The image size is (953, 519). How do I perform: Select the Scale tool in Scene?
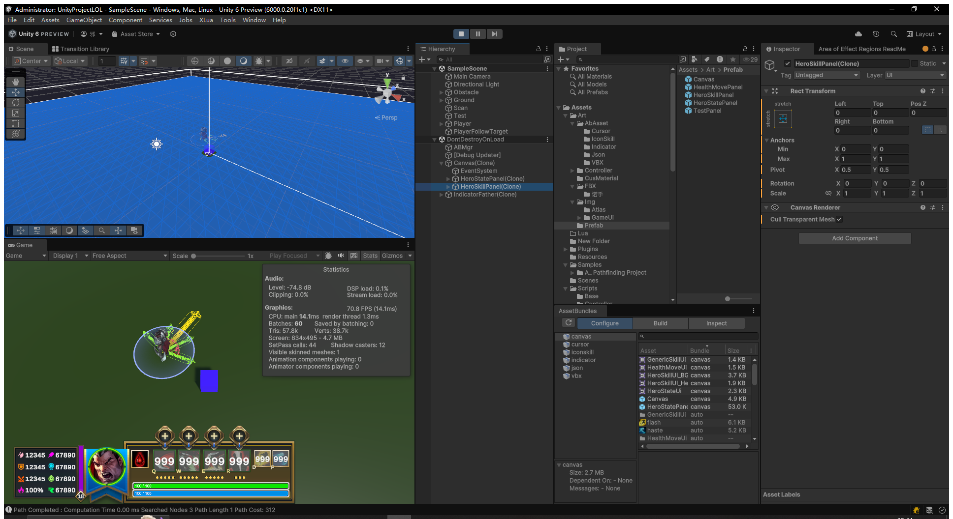click(16, 113)
